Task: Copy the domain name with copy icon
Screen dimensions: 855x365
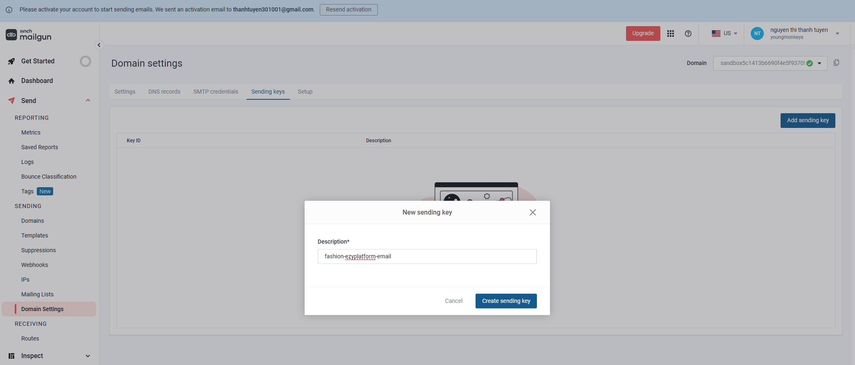Action: click(x=837, y=63)
